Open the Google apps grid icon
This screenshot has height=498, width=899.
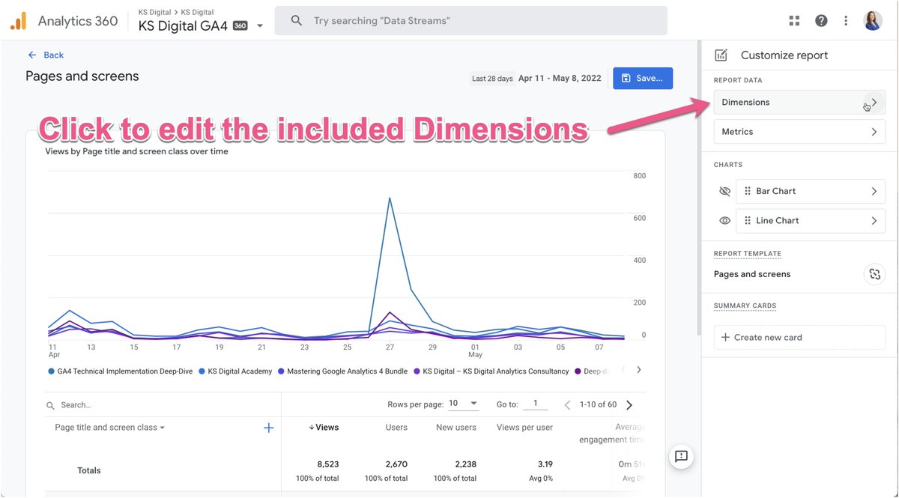(x=794, y=21)
